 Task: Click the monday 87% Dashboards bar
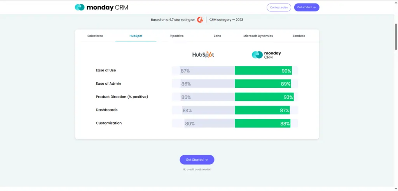coord(262,110)
